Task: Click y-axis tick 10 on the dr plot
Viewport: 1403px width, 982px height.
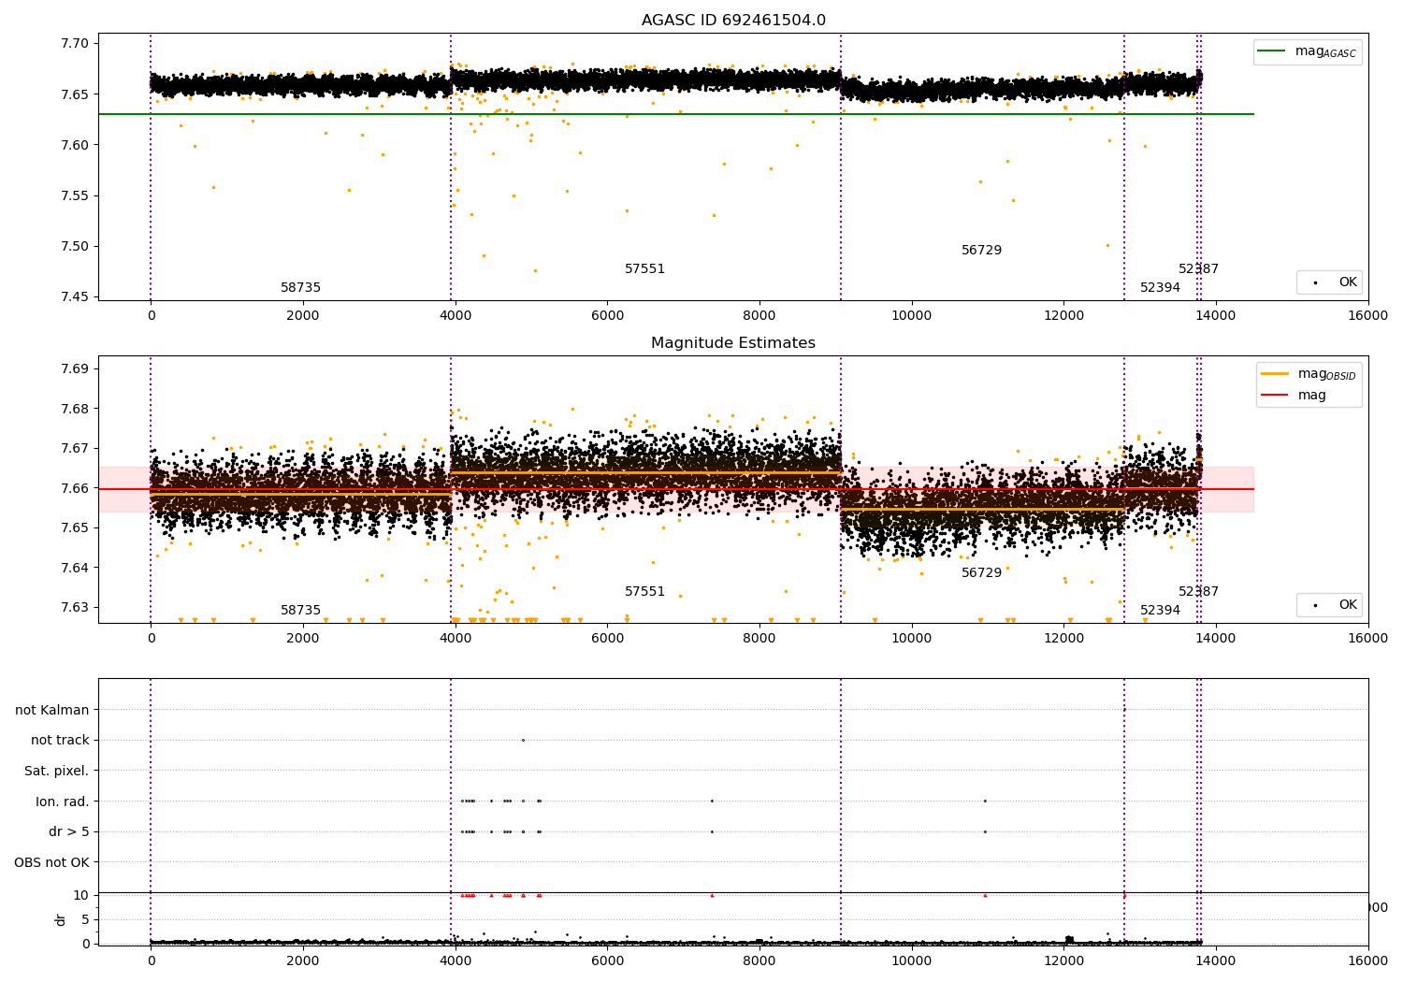Action: [81, 895]
